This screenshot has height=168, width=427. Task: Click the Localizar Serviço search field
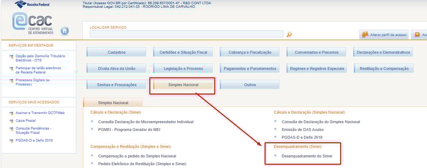186,34
